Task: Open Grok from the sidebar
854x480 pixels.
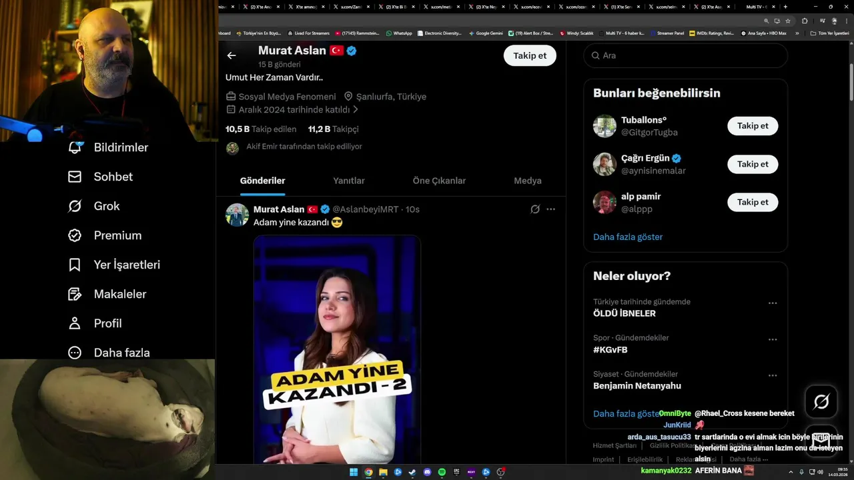Action: coord(93,206)
